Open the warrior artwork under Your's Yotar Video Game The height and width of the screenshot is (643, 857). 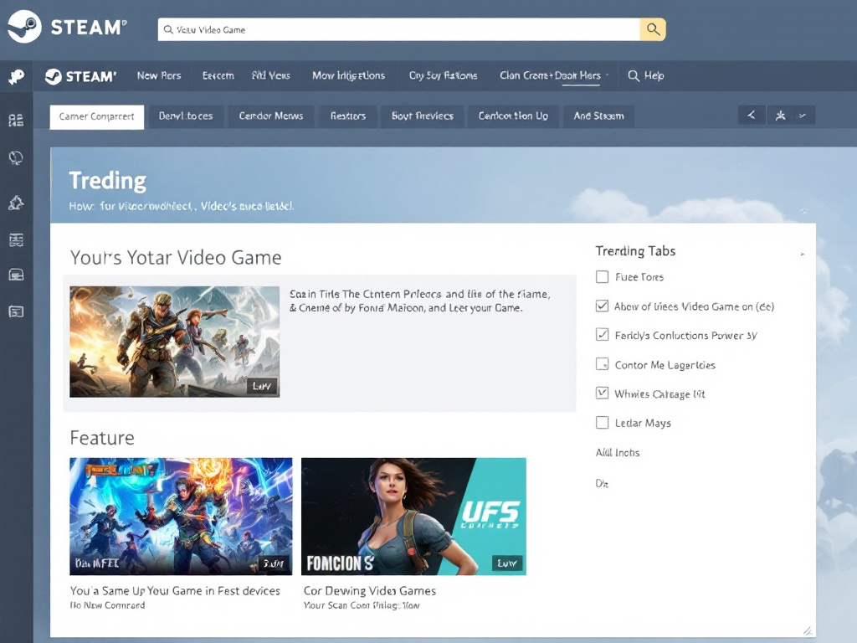174,342
